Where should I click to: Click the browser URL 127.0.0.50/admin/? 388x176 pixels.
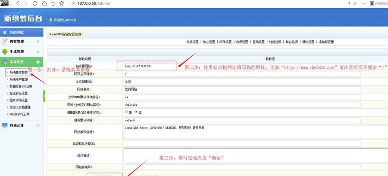click(x=94, y=3)
